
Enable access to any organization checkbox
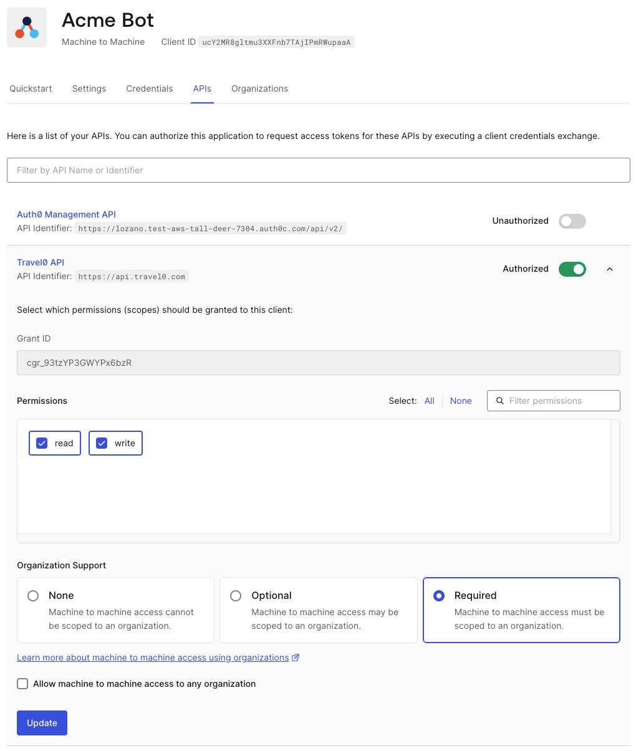pos(22,684)
